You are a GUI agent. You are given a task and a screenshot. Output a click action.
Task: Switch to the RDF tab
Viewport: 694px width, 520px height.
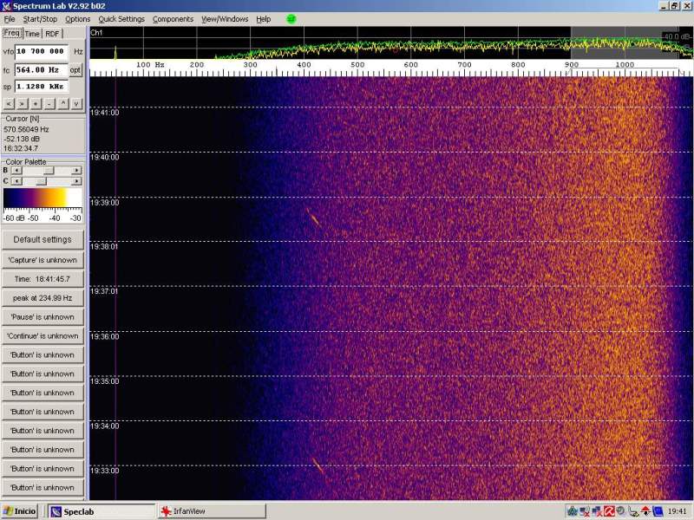[53, 34]
